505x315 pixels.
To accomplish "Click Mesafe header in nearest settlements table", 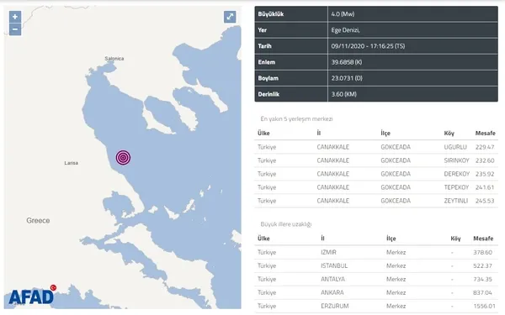I will pyautogui.click(x=486, y=133).
